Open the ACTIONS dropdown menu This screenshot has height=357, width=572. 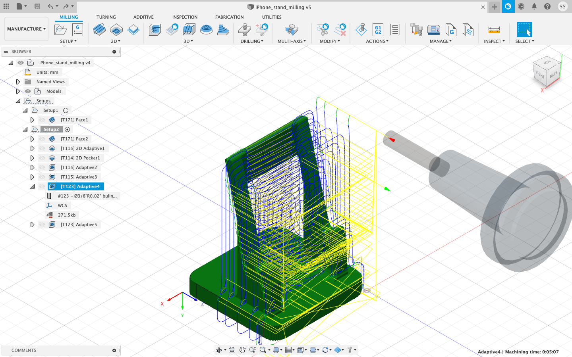377,41
